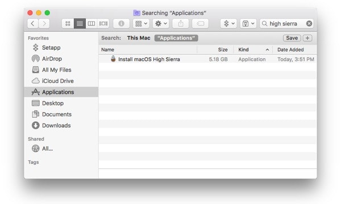The height and width of the screenshot is (204, 341).
Task: Open Downloads folder in the sidebar
Action: pyautogui.click(x=61, y=126)
